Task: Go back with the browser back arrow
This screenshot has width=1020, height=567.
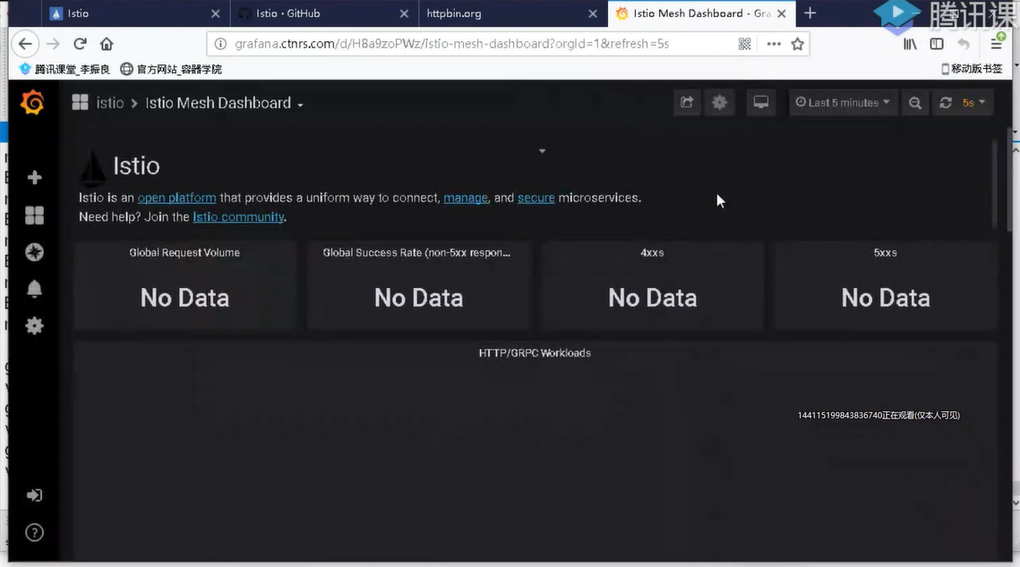Action: [25, 44]
